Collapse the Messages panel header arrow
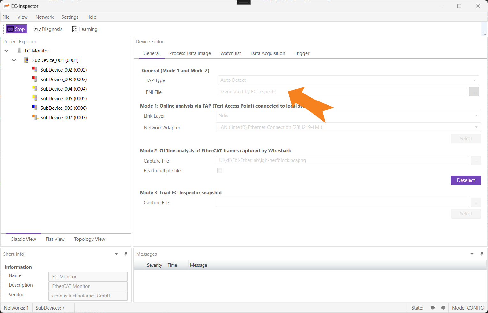Viewport: 488px width, 313px height. pyautogui.click(x=472, y=254)
